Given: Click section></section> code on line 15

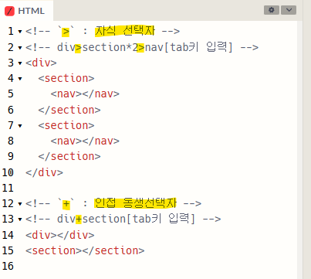Looking at the screenshot, I should [85, 250].
